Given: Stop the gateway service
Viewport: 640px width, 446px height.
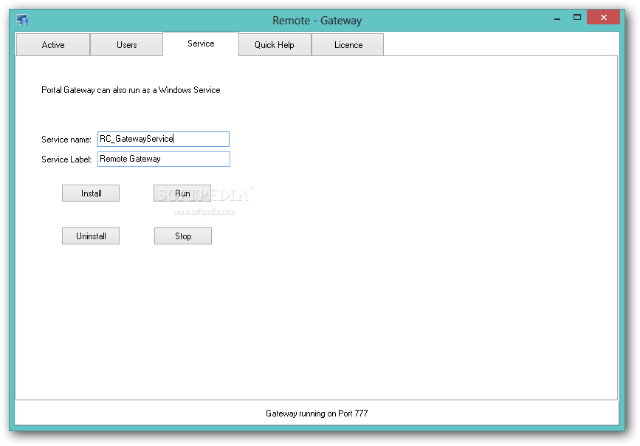Looking at the screenshot, I should (183, 236).
